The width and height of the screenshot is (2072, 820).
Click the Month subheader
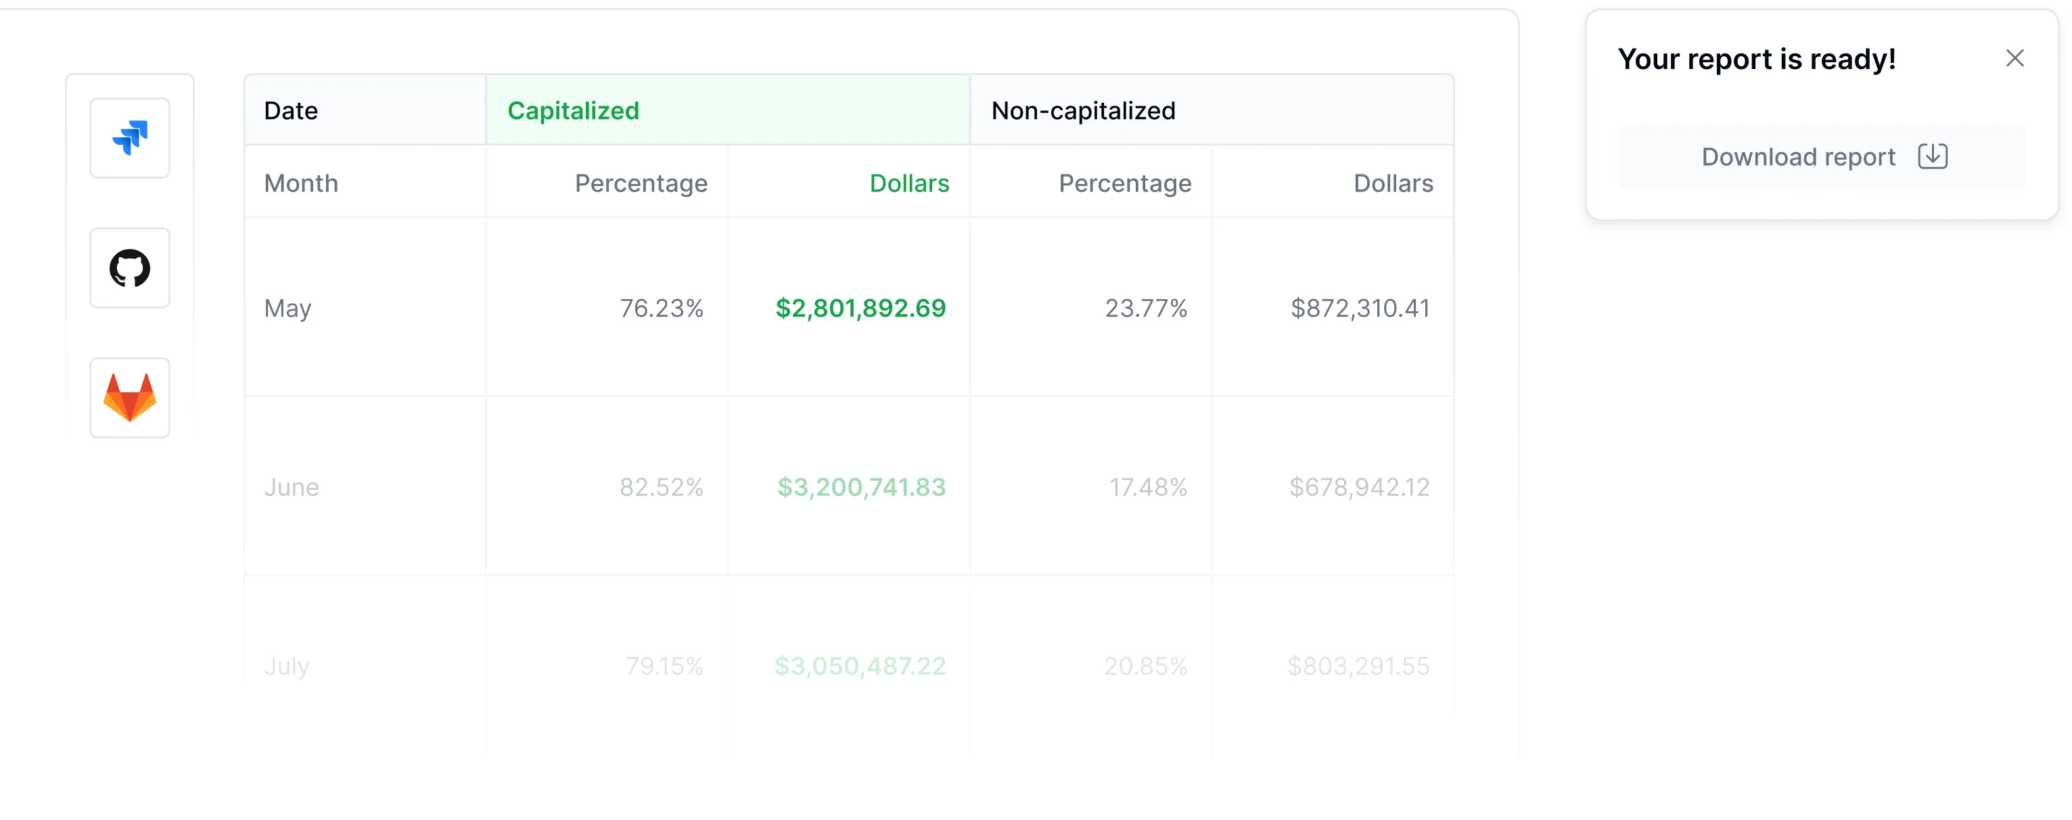[301, 183]
